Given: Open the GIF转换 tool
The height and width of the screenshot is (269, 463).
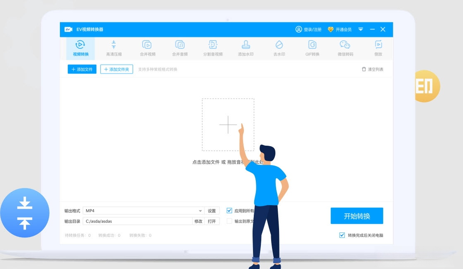Looking at the screenshot, I should (312, 49).
